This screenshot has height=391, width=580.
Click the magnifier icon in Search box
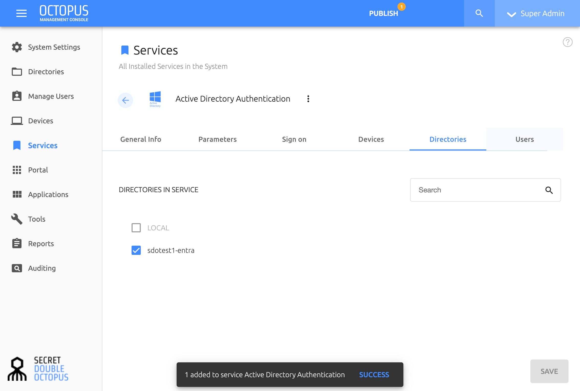click(549, 190)
